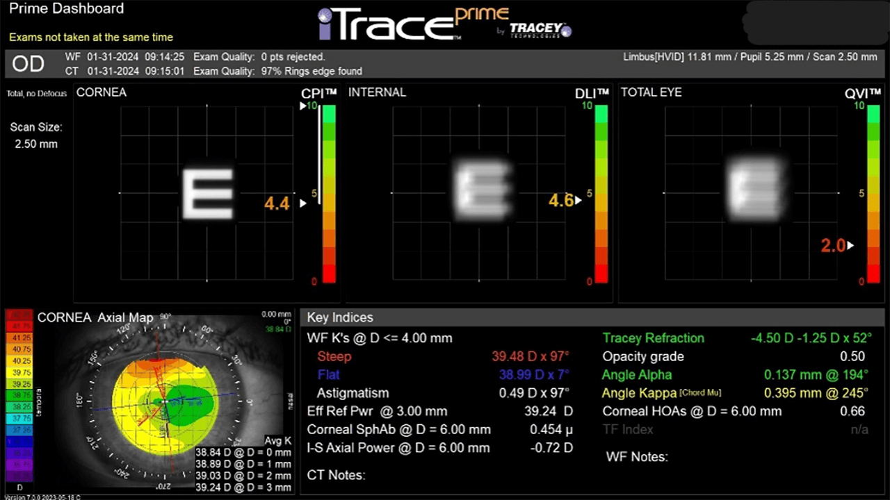Click the 'Total, no Defocus' label
Viewport: 890px width, 500px height.
37,93
